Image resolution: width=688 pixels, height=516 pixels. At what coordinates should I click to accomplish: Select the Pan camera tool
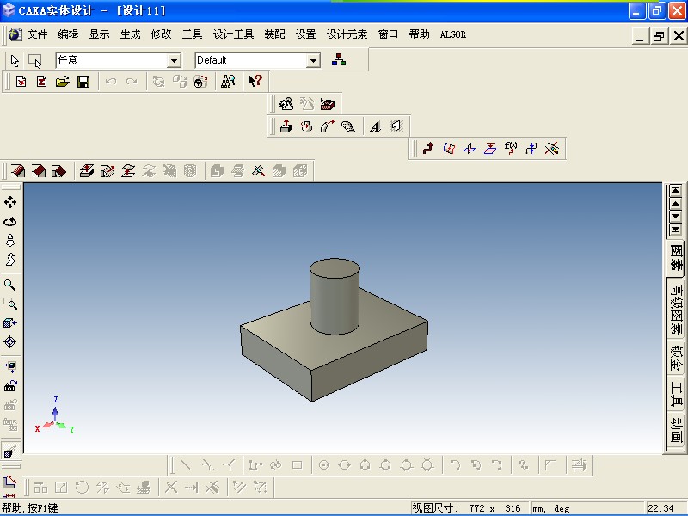(x=10, y=202)
